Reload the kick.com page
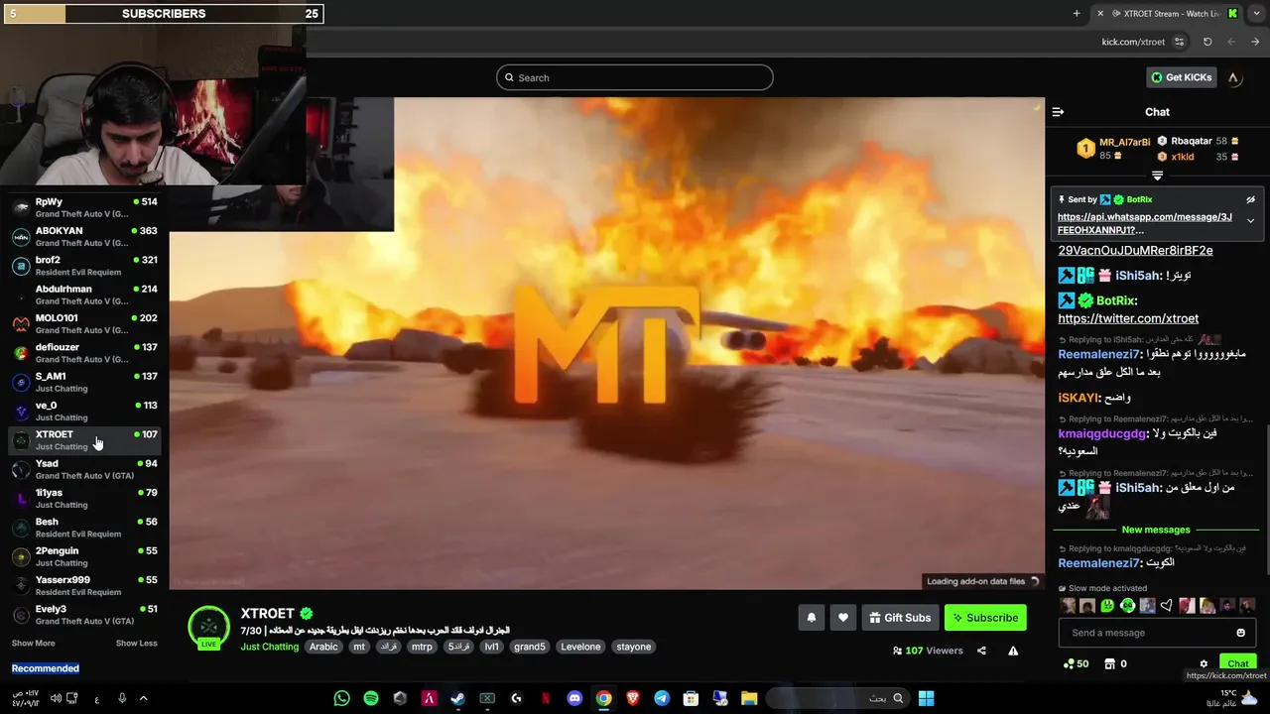 pyautogui.click(x=1207, y=42)
